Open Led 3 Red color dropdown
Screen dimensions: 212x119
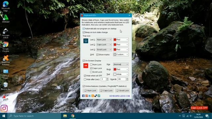121,50
